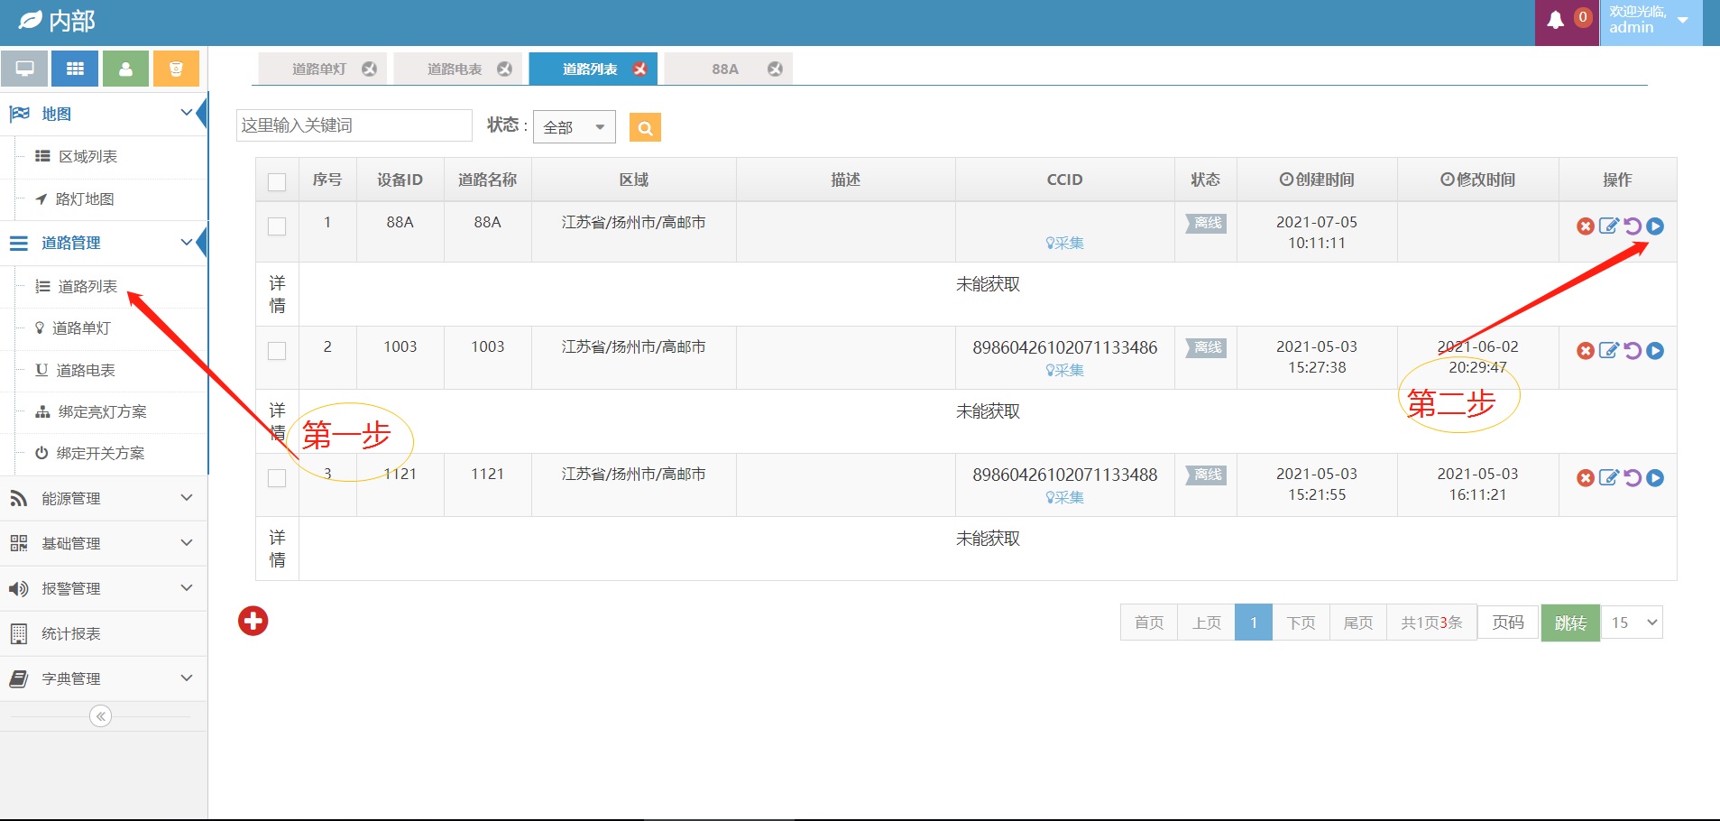Go to 首页 first page
This screenshot has height=821, width=1720.
(1149, 623)
